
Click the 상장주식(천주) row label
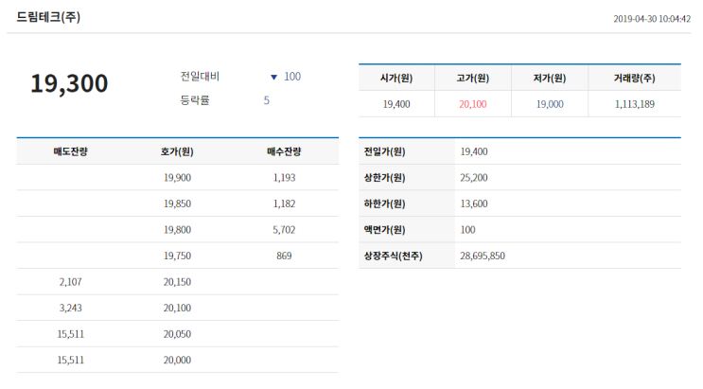(394, 256)
